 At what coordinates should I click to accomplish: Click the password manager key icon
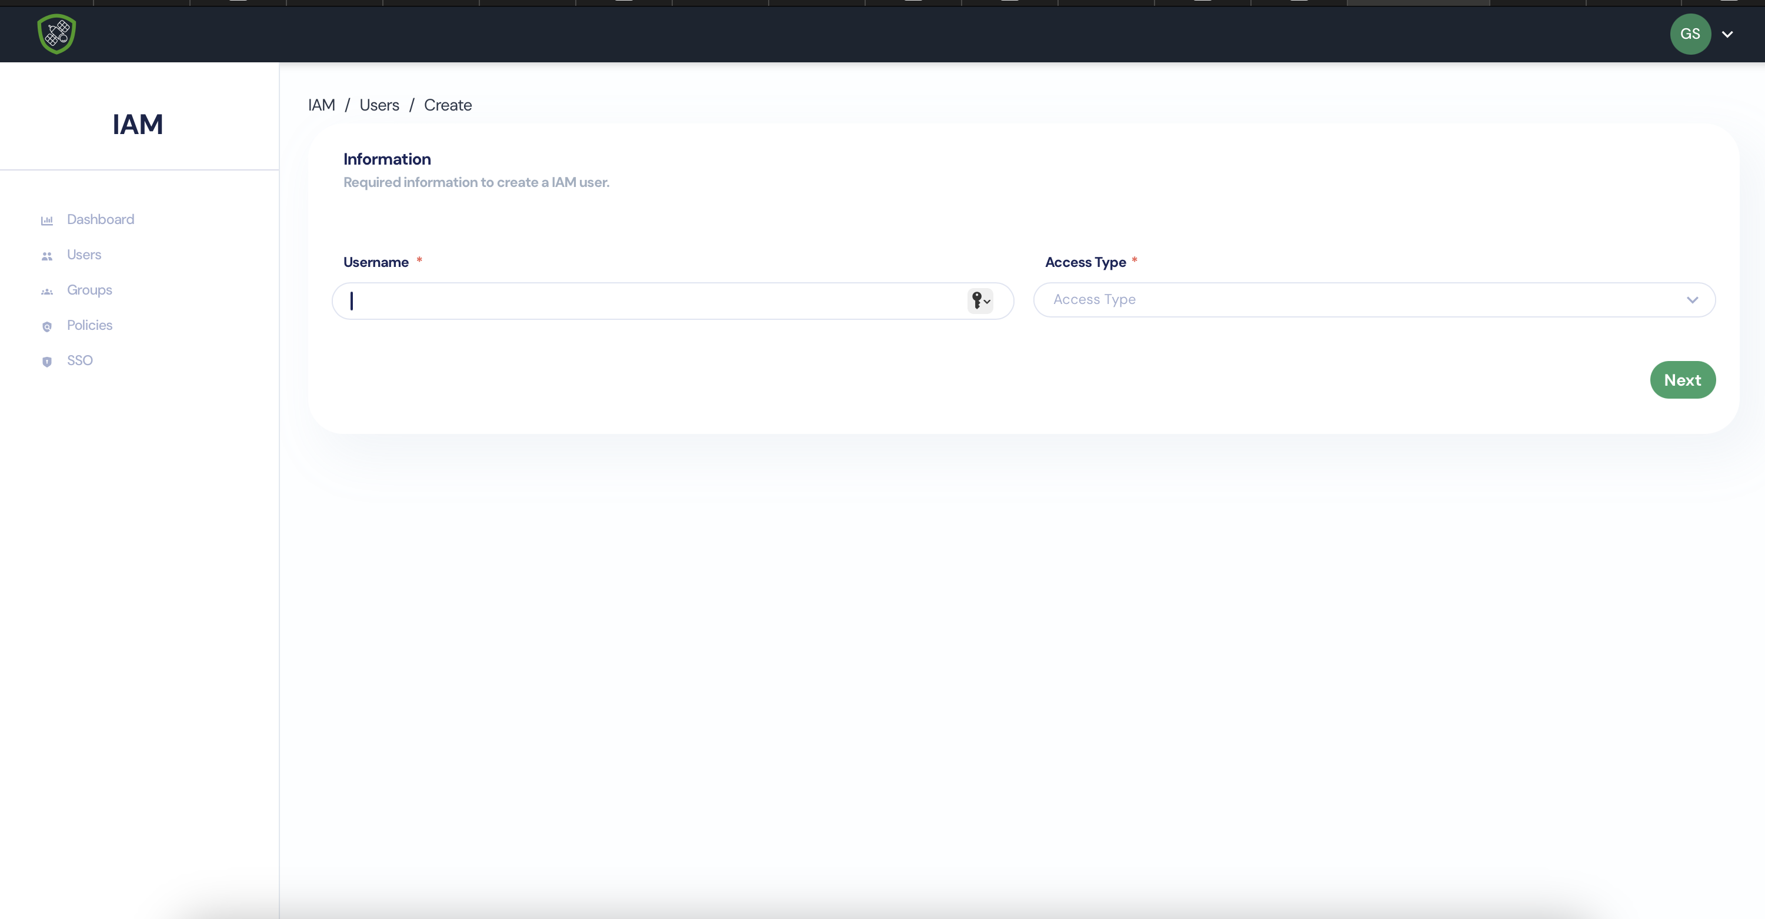980,300
